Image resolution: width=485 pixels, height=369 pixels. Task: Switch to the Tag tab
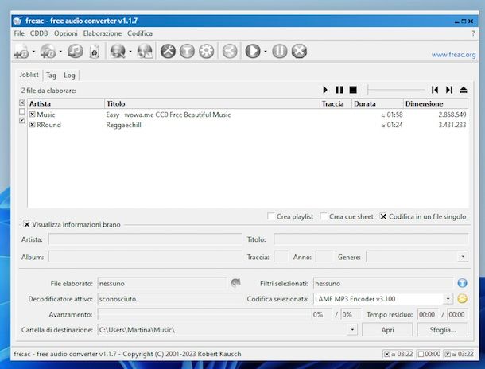51,76
